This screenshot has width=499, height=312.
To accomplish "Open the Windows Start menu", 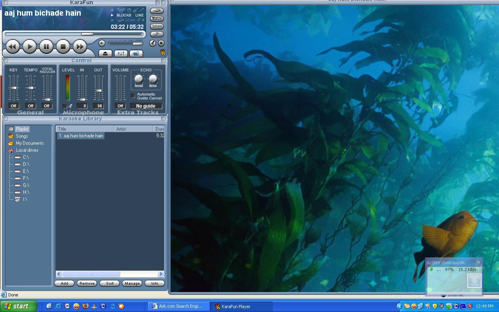I will 18,306.
